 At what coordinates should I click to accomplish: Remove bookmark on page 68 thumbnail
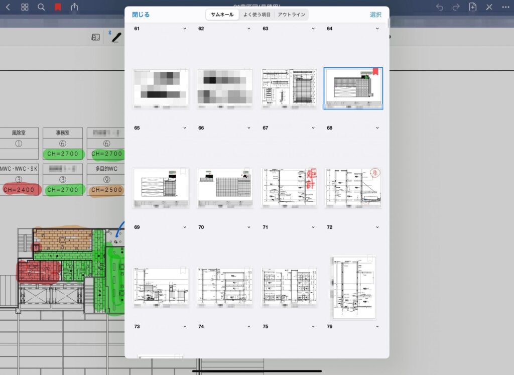click(x=374, y=72)
